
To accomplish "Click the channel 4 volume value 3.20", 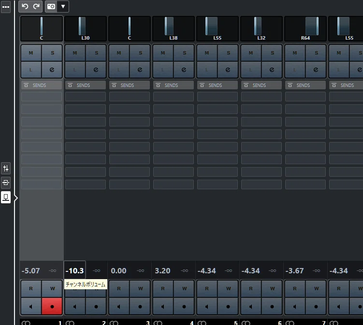I will click(x=162, y=270).
